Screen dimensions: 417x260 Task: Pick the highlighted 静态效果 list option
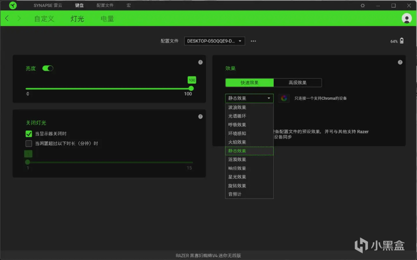click(x=249, y=151)
